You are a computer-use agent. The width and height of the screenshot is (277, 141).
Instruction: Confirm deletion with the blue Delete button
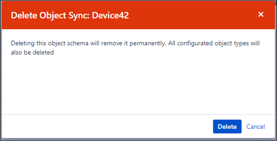pyautogui.click(x=227, y=127)
